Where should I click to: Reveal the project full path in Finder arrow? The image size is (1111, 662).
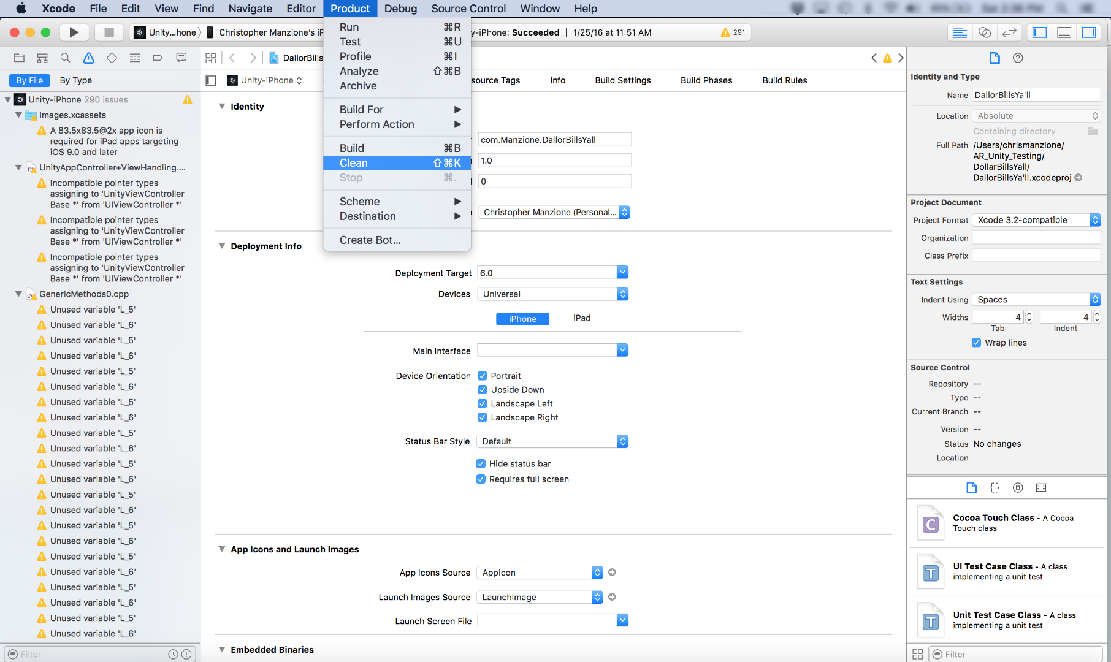(x=1079, y=178)
